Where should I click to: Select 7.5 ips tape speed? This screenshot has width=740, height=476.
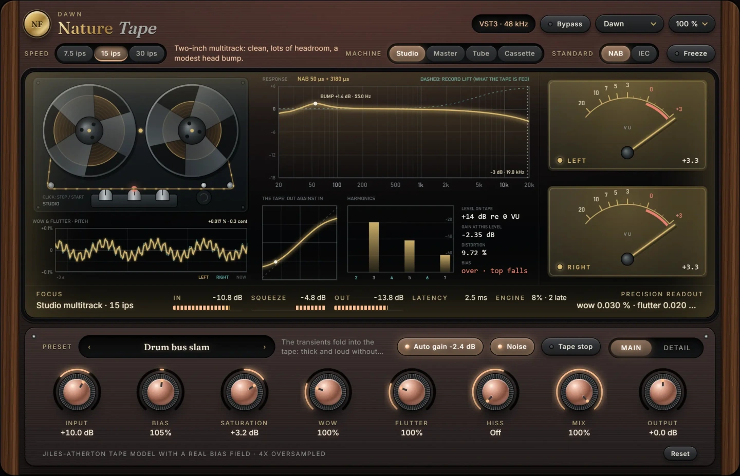[75, 53]
